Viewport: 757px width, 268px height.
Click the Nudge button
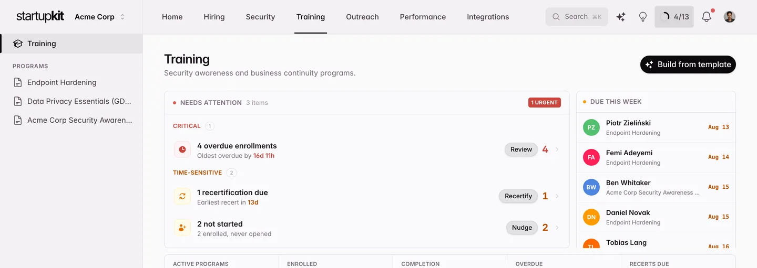pyautogui.click(x=522, y=228)
